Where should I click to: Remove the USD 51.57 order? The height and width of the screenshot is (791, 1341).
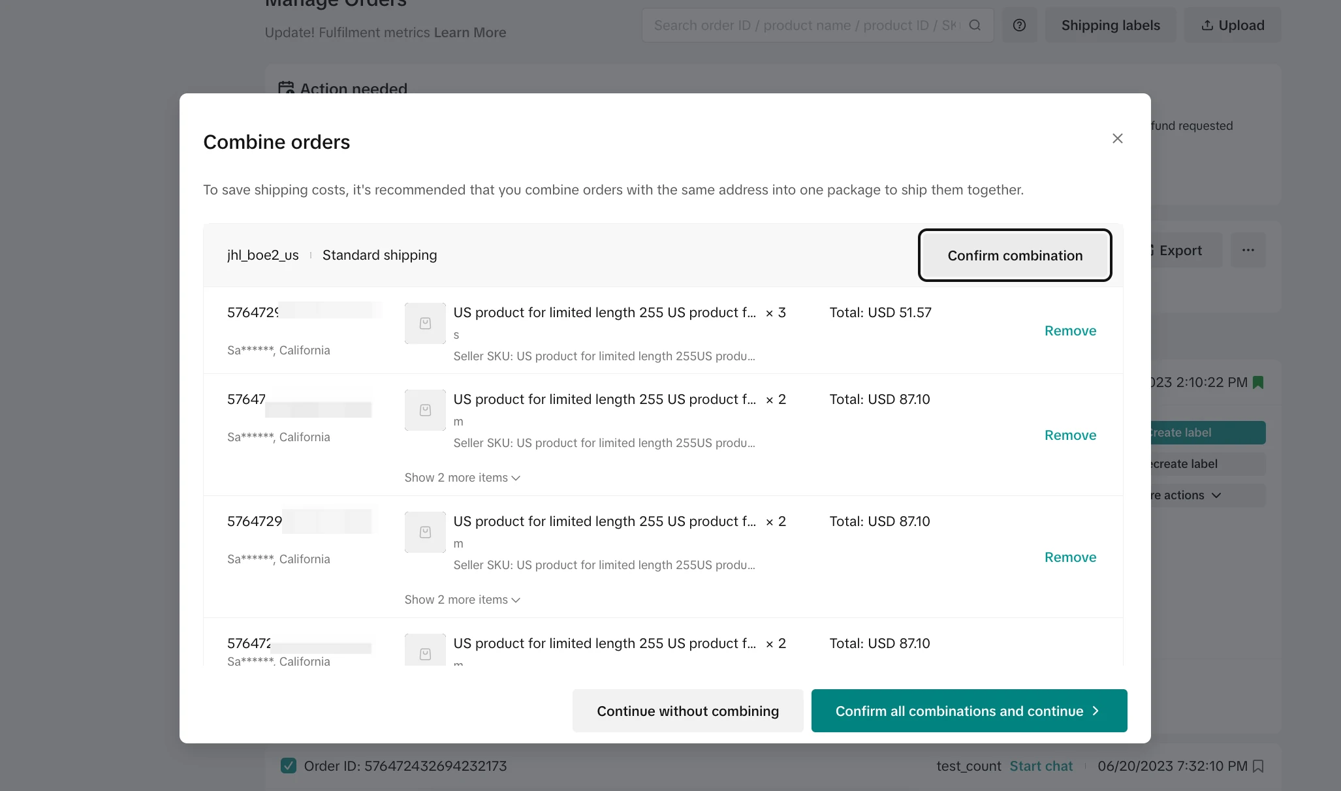click(x=1070, y=331)
